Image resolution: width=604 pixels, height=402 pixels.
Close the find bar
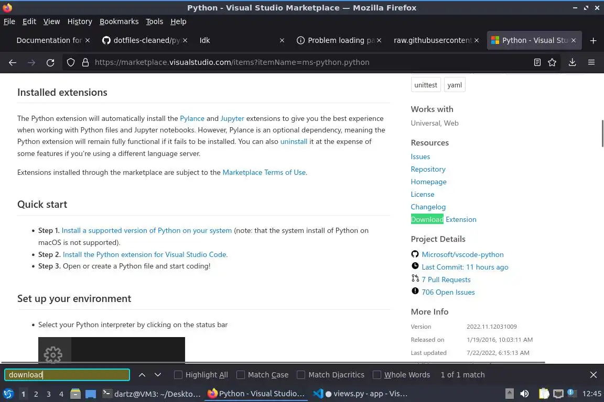[x=593, y=375]
